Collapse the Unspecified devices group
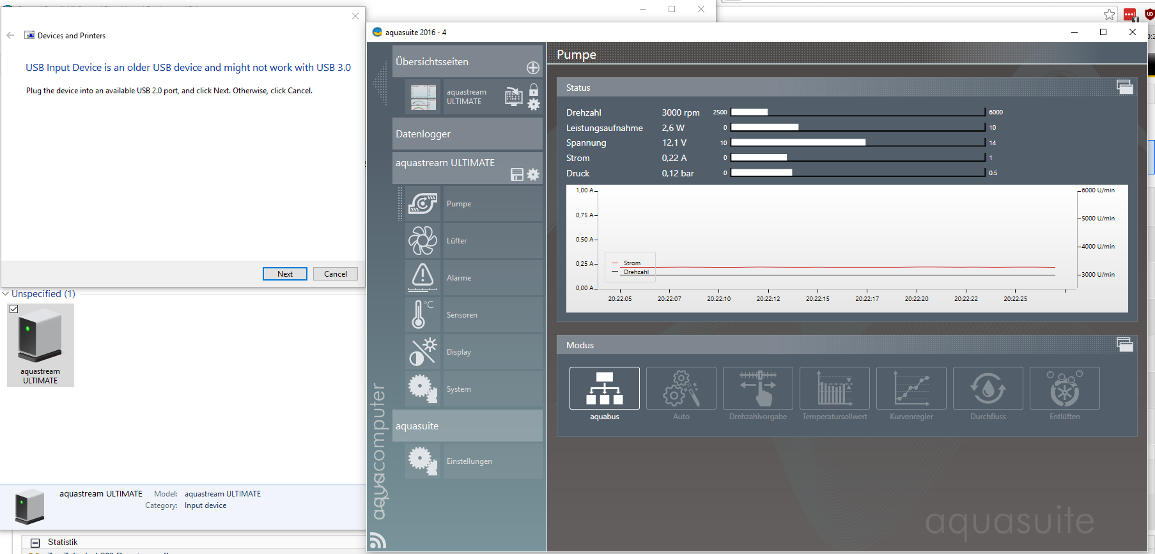 (x=6, y=294)
